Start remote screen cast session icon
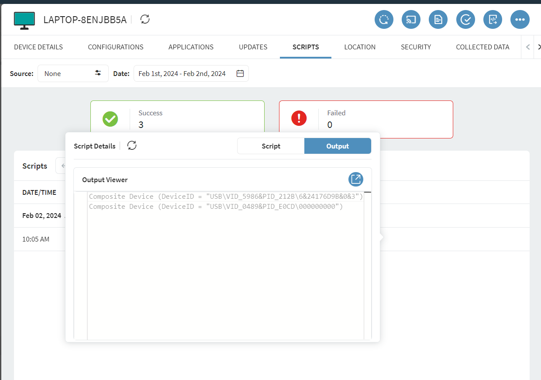The height and width of the screenshot is (380, 541). 411,20
